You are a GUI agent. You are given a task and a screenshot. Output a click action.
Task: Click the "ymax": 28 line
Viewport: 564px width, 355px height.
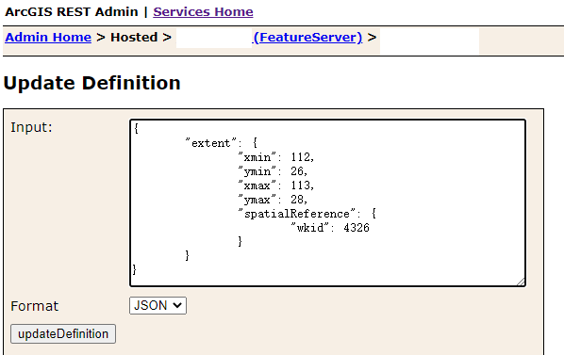click(273, 200)
